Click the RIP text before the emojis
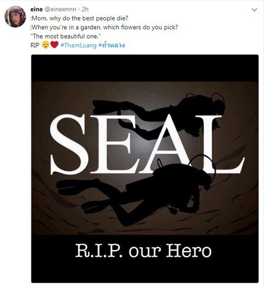Screen dimensions: 264x287 35,45
